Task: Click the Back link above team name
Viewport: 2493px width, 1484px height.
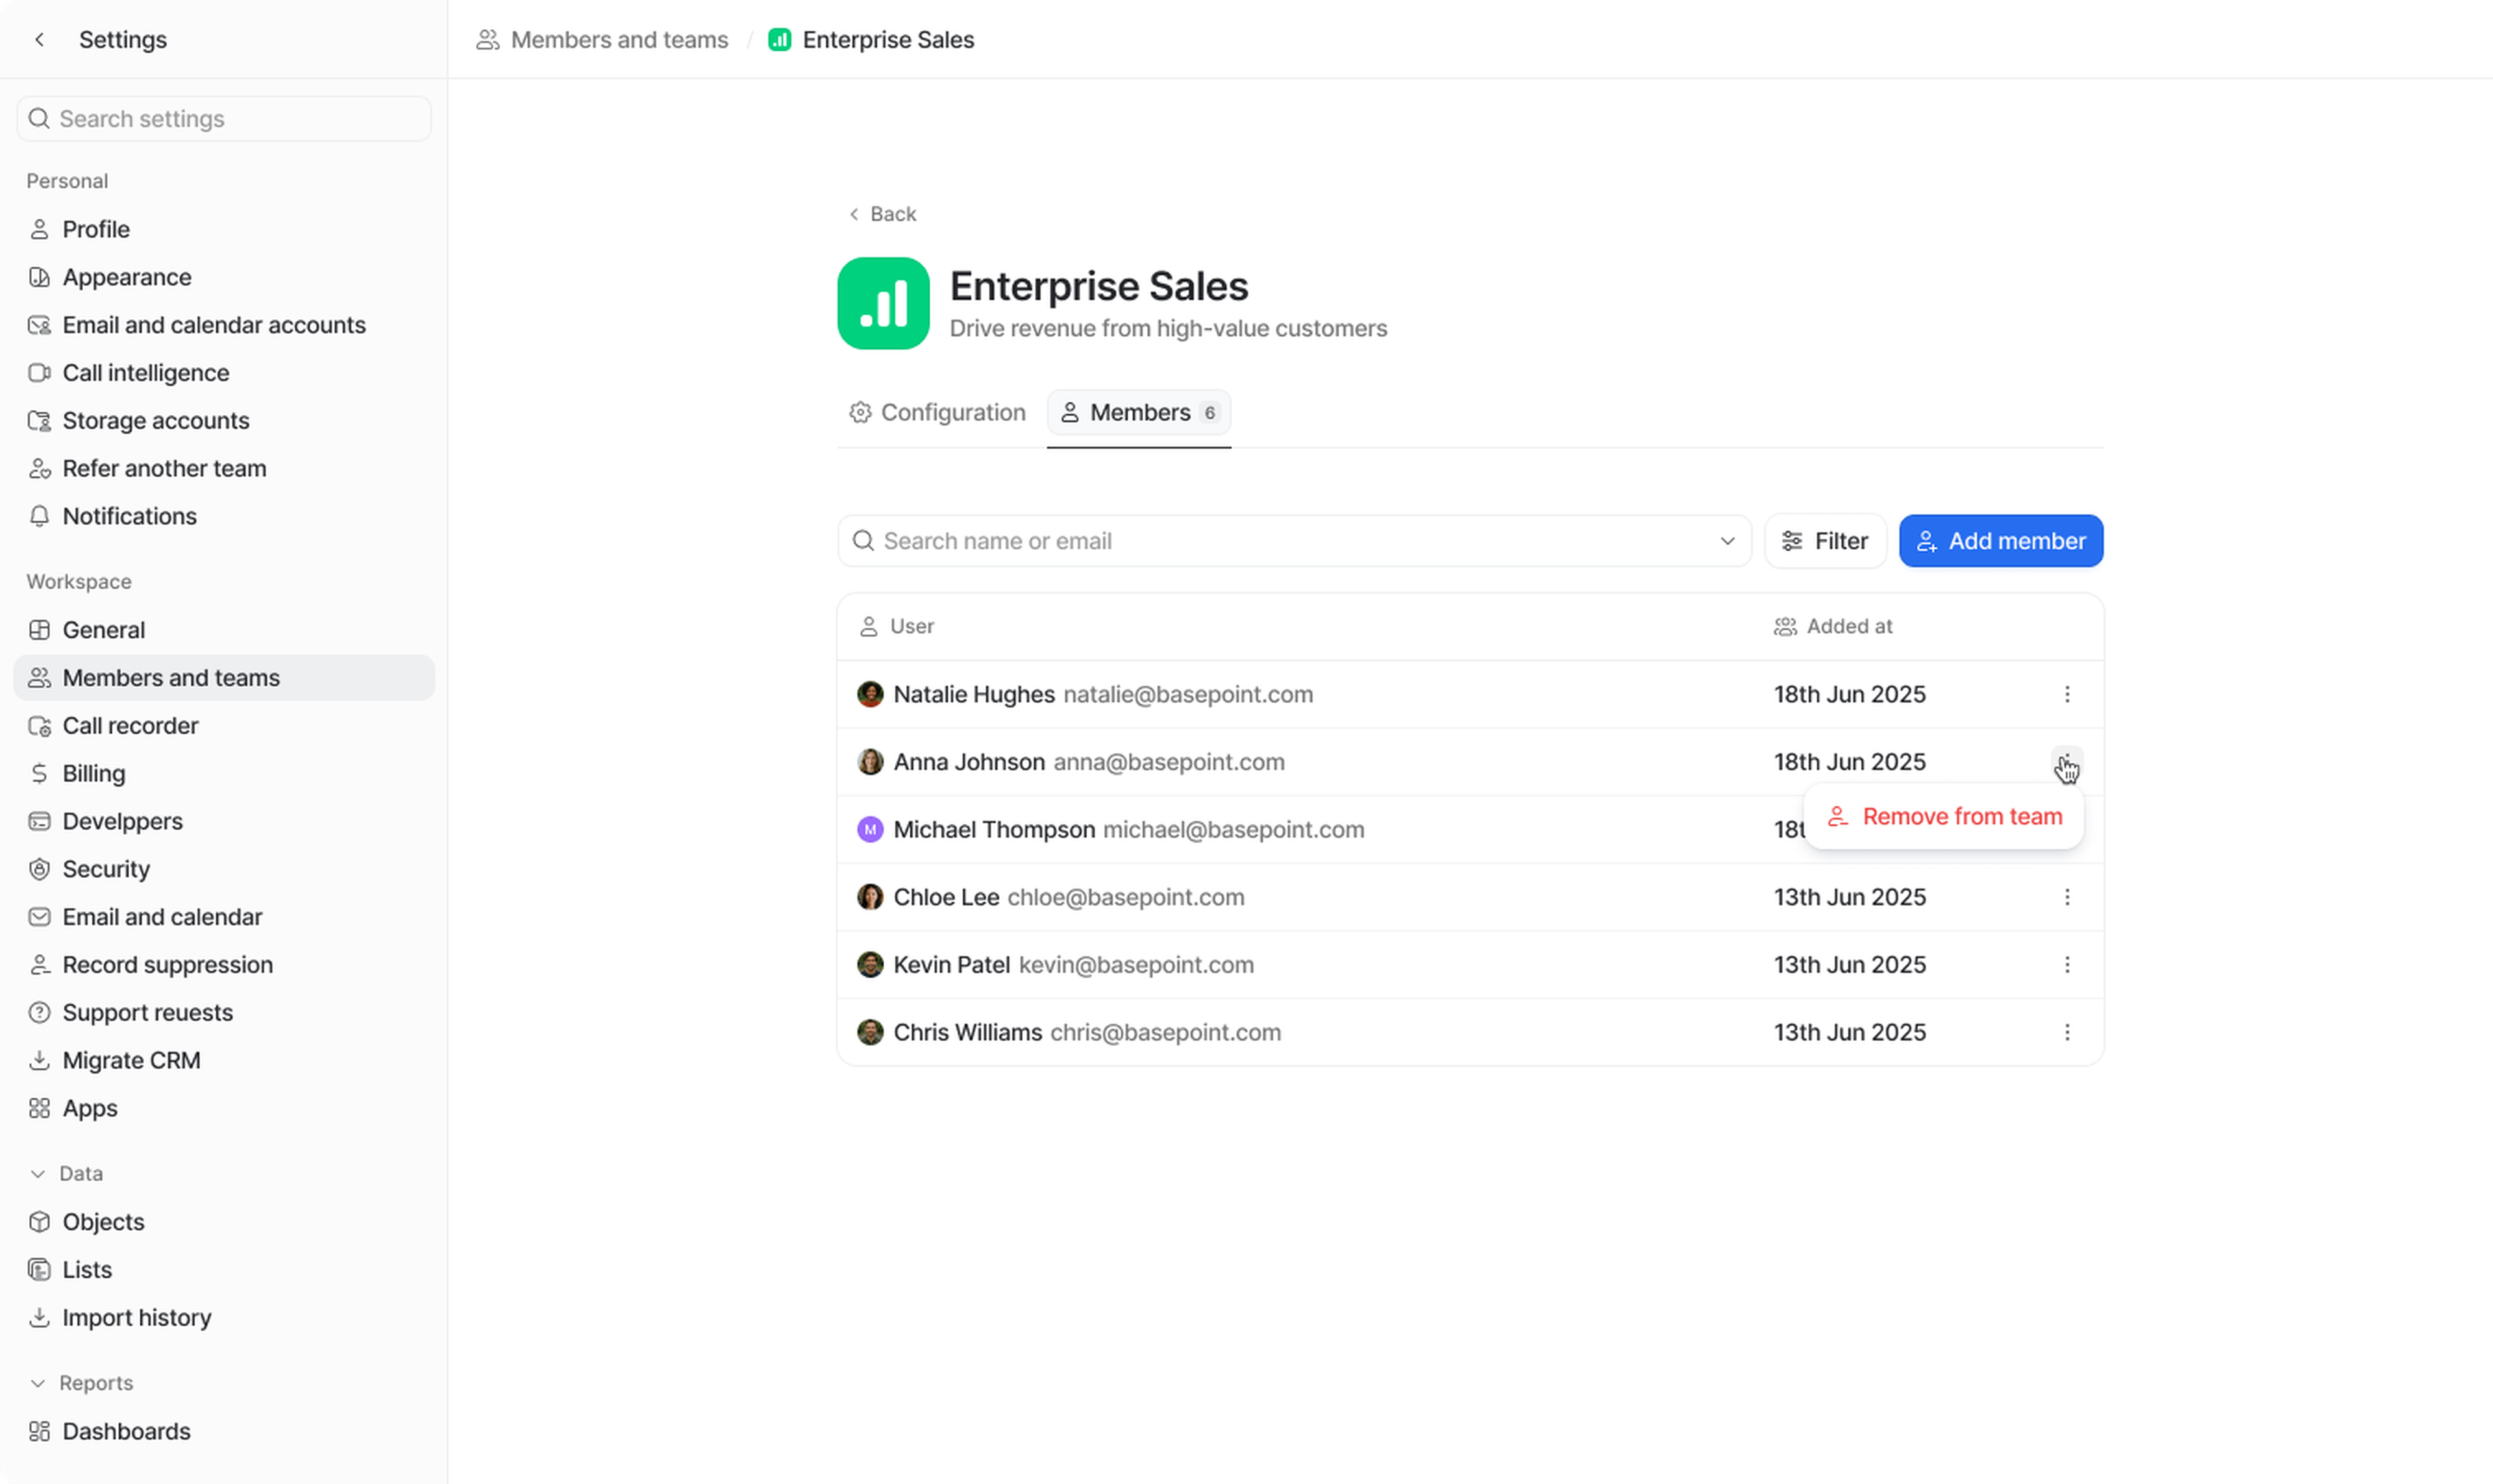Action: point(882,214)
